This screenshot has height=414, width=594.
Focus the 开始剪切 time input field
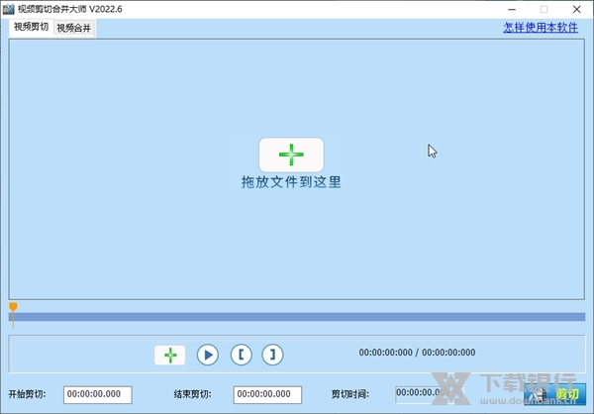tap(98, 394)
